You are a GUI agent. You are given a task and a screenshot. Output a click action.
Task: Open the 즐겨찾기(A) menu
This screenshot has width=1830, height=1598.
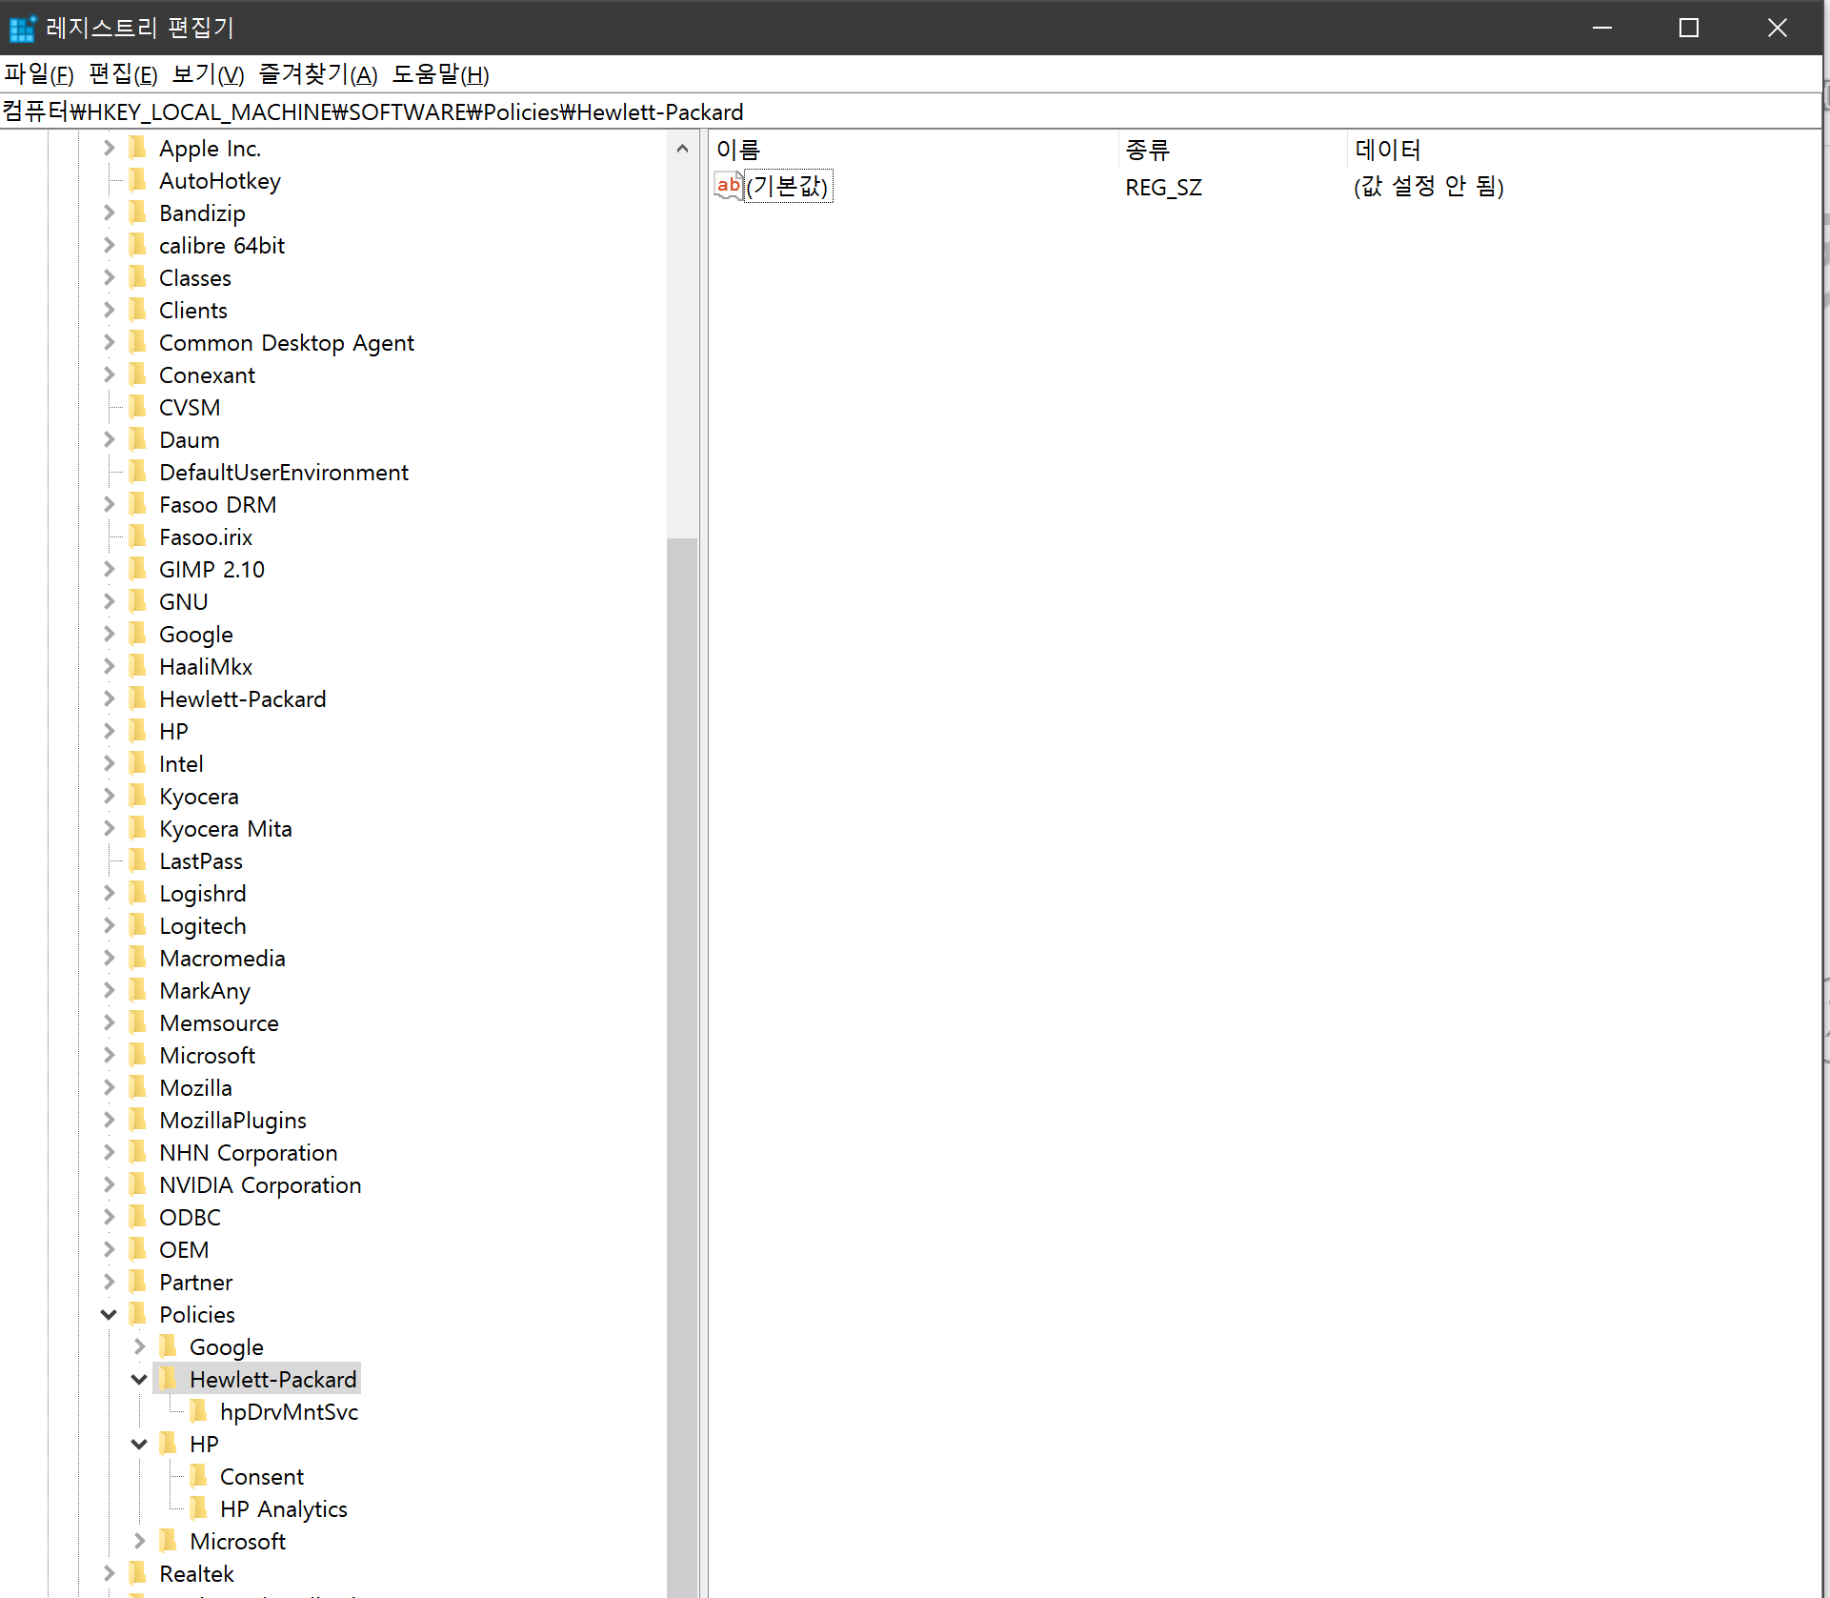pos(318,74)
